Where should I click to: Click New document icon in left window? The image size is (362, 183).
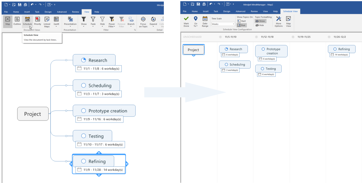pos(6,4)
